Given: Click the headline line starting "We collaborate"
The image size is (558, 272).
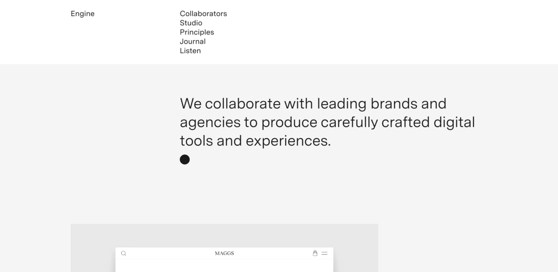Looking at the screenshot, I should (312, 103).
